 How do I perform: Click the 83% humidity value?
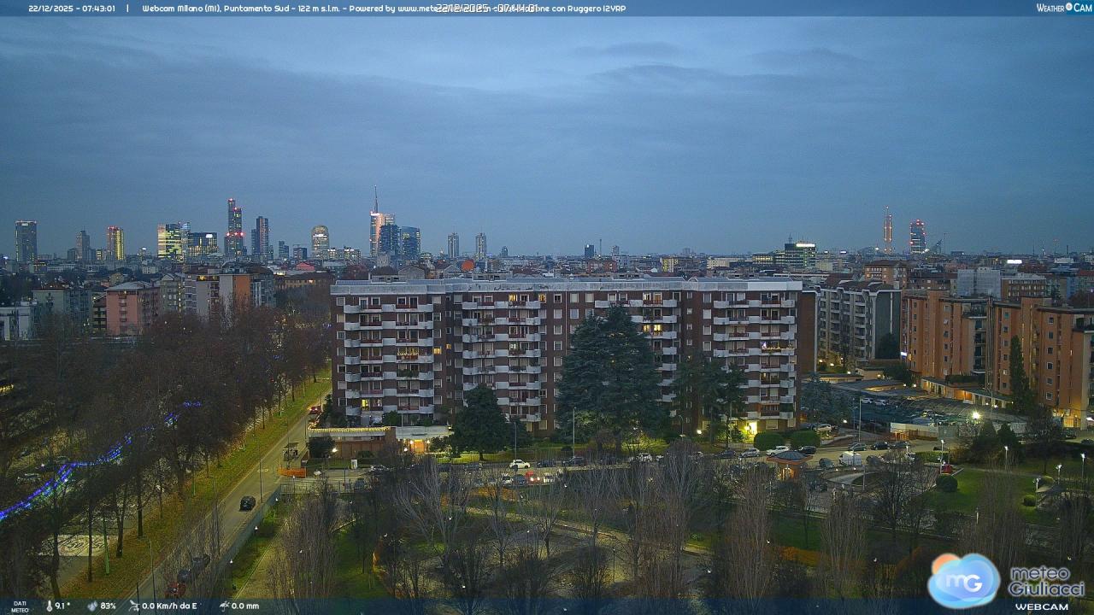coord(108,606)
